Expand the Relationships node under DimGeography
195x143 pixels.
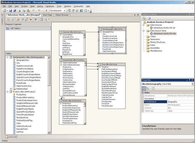pos(11,89)
